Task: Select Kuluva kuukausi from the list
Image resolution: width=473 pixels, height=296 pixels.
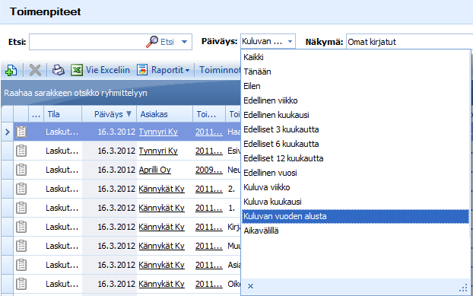Action: tap(272, 202)
